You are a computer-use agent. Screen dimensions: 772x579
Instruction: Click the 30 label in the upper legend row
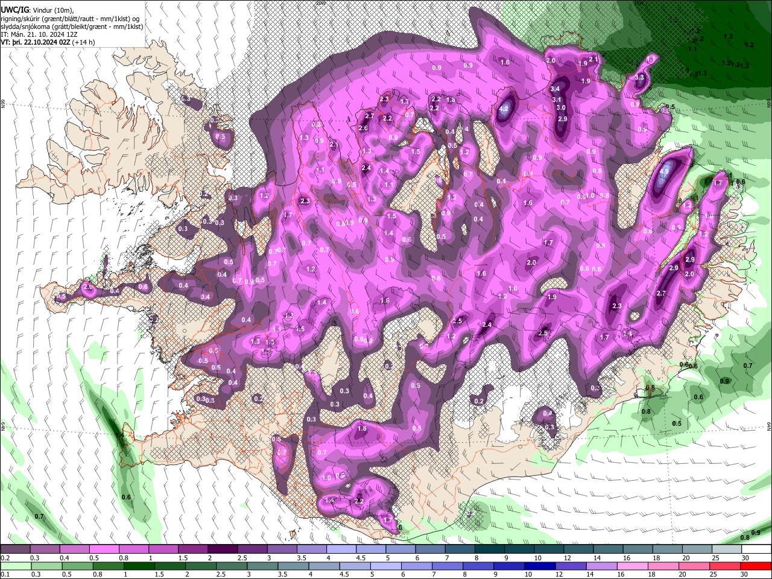click(x=745, y=558)
